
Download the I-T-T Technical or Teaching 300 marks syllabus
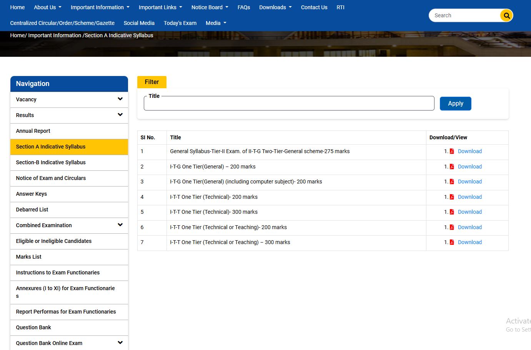point(469,242)
